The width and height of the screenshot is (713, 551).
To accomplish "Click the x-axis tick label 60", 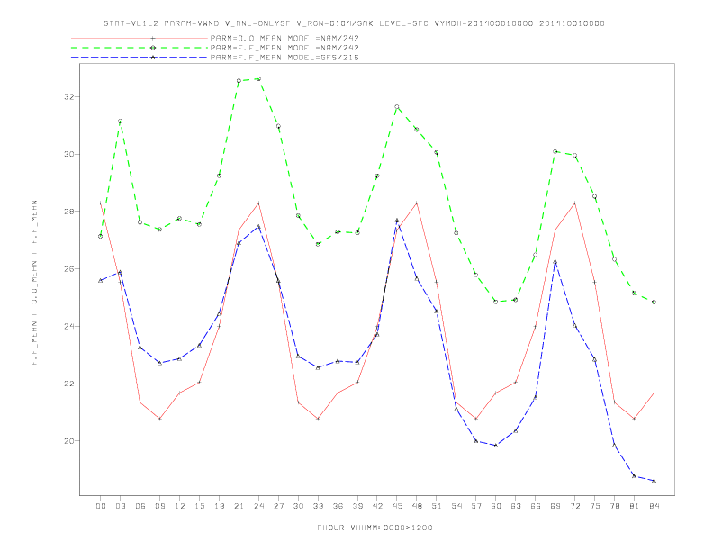I will pyautogui.click(x=496, y=506).
